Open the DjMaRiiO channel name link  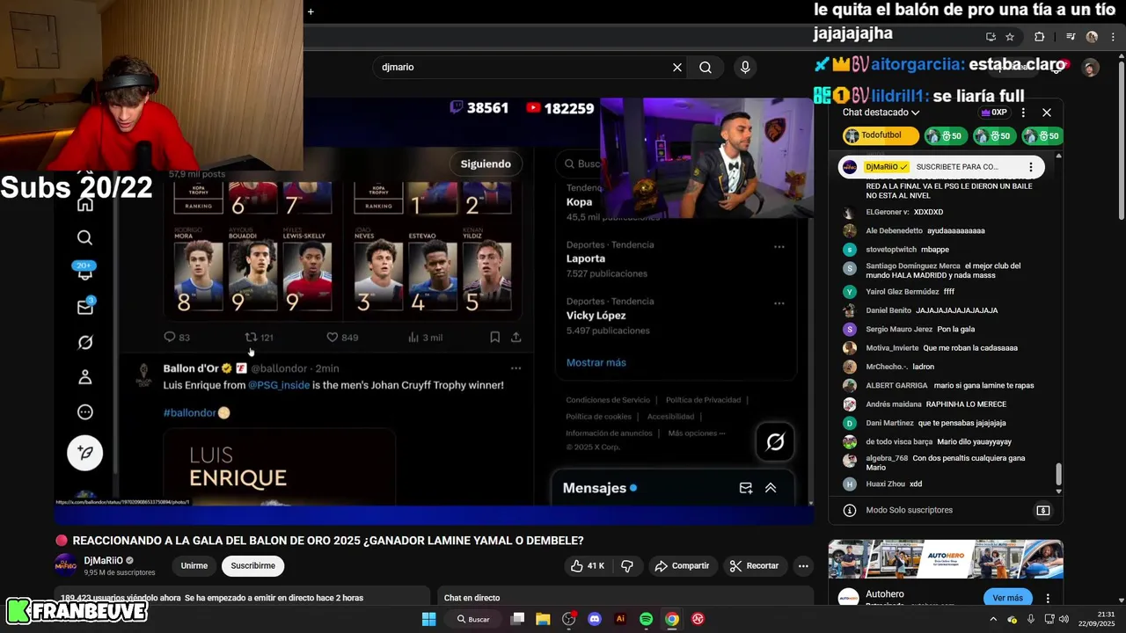(x=103, y=560)
